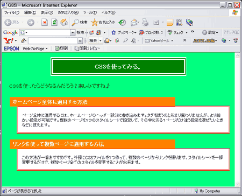The width and height of the screenshot is (242, 196).
Task: Expand the Yahoo search box dropdown arrow
Action: pyautogui.click(x=80, y=41)
